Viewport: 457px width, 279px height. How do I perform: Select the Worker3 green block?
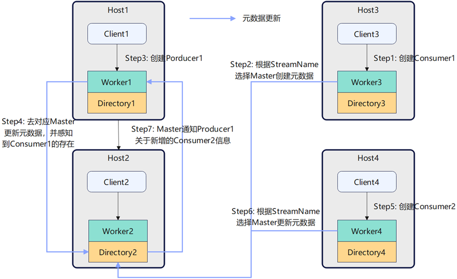tap(366, 82)
